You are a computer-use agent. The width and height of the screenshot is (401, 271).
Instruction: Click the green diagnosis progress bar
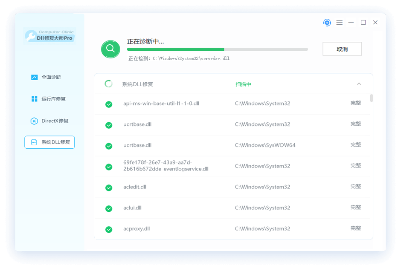point(175,49)
